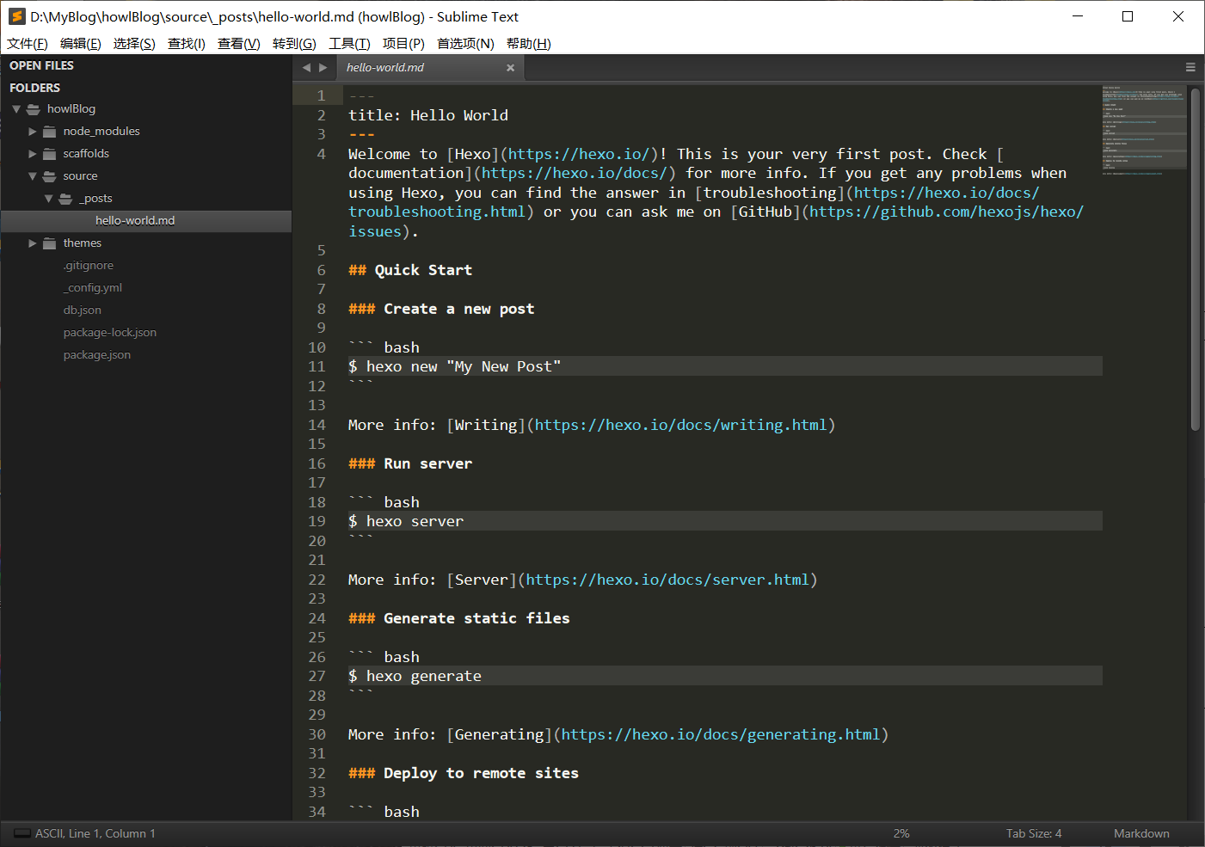Open package.json from the sidebar
This screenshot has height=847, width=1205.
97,355
